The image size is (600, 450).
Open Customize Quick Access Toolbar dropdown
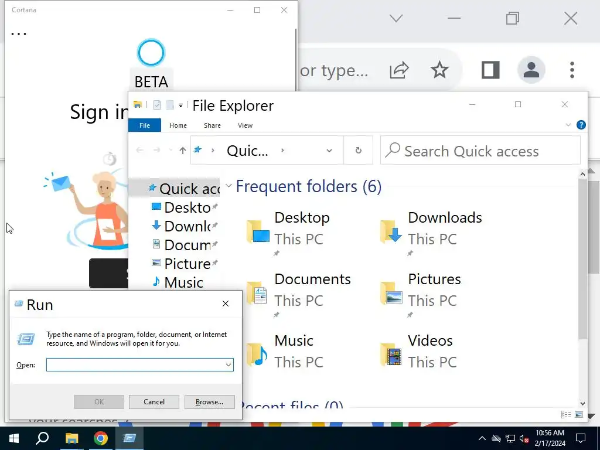coord(180,105)
